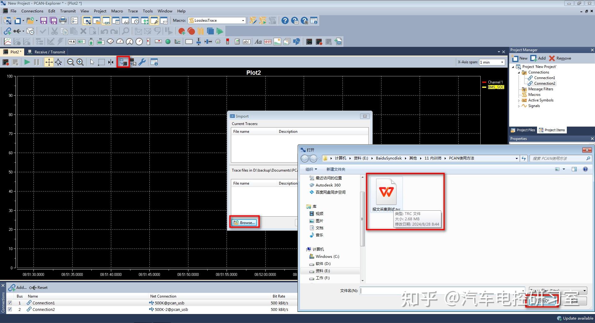Toggle the Connection1 checkbox

pos(10,303)
